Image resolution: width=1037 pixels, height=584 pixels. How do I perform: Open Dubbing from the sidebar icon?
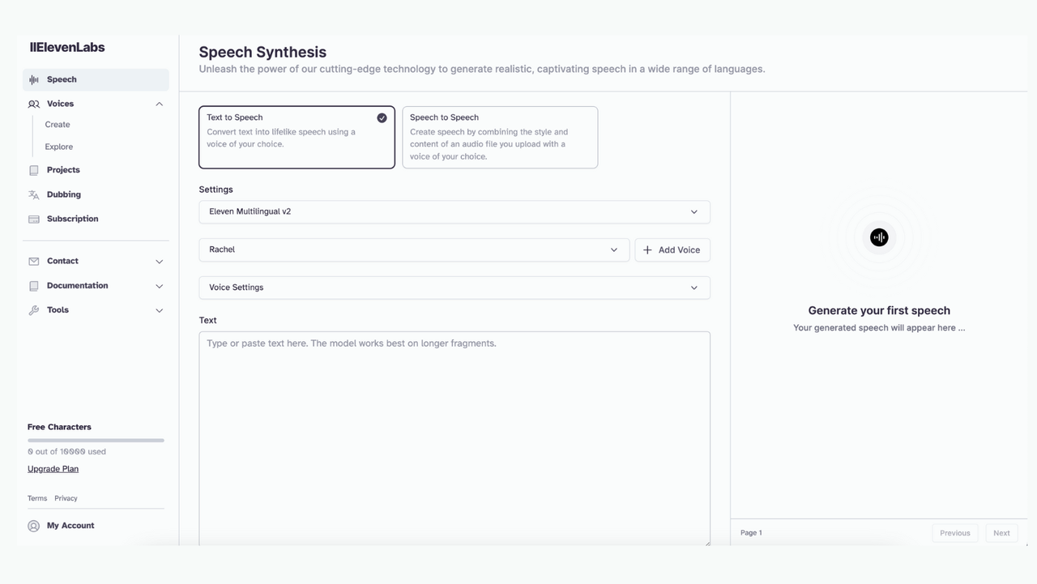tap(33, 194)
